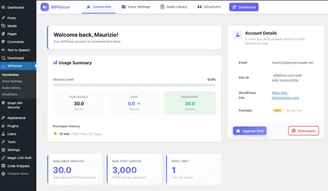This screenshot has height=191, width=328.
Task: Click the Users person icon
Action: click(4, 134)
